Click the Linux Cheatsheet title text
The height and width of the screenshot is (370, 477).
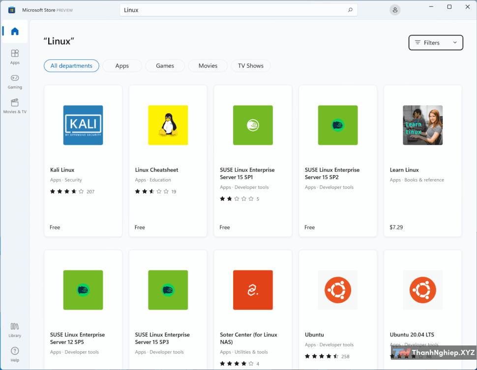[156, 170]
